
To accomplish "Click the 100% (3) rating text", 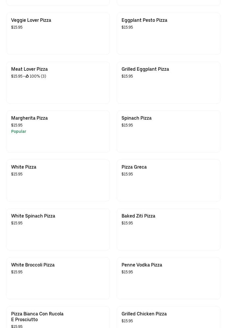I will click(x=38, y=76).
